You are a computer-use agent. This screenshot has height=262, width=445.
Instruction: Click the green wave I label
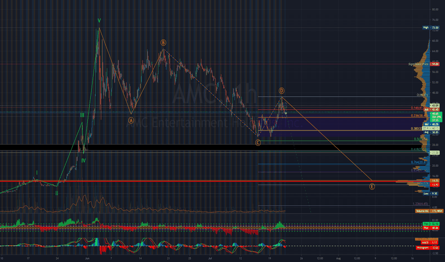point(37,173)
